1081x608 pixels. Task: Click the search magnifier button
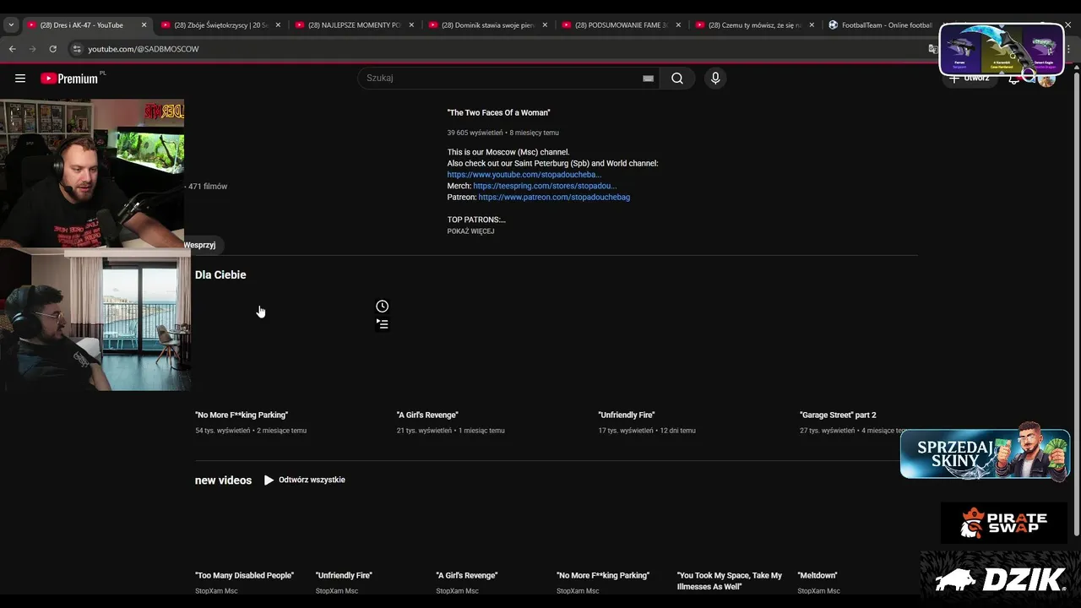(677, 79)
